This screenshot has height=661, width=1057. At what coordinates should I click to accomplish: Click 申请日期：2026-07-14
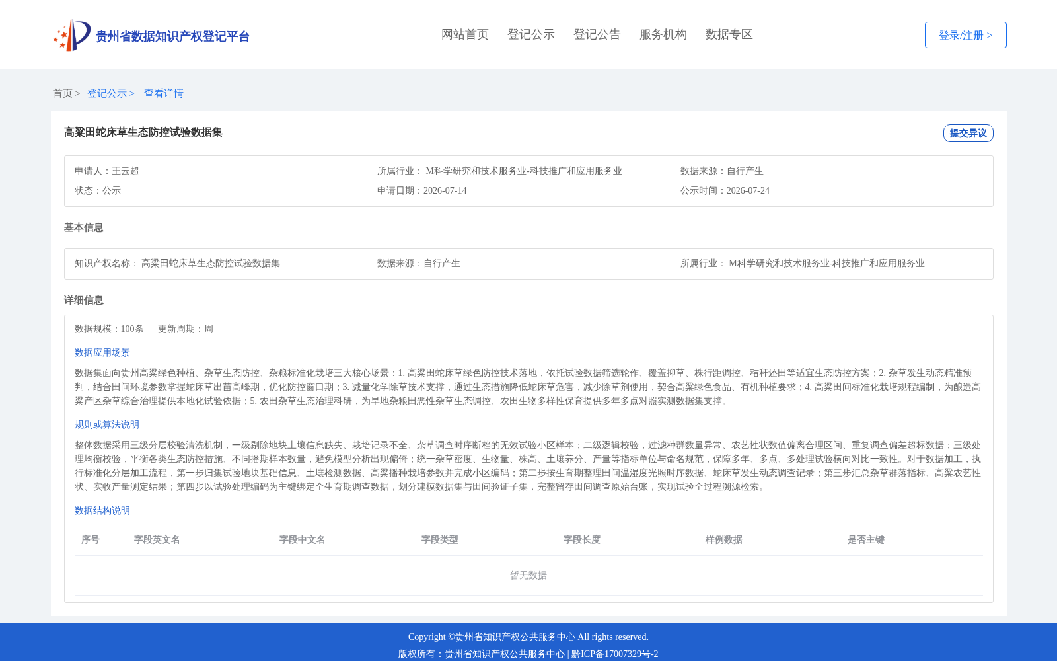pyautogui.click(x=422, y=190)
